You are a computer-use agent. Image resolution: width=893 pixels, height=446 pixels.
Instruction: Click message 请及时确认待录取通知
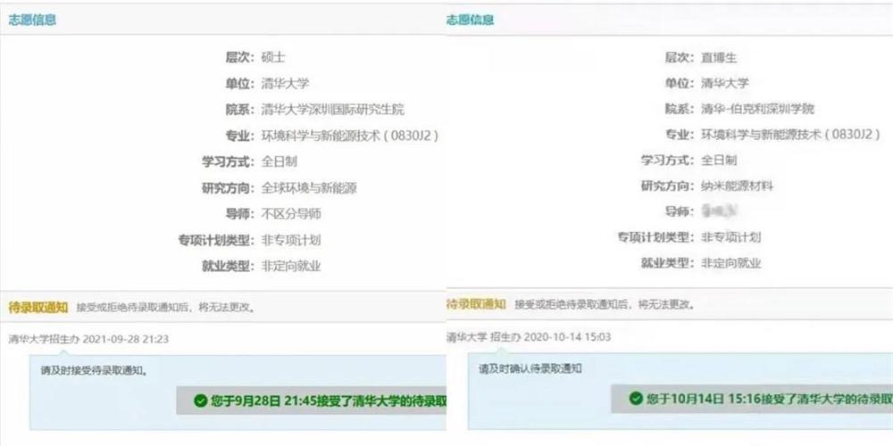[530, 368]
